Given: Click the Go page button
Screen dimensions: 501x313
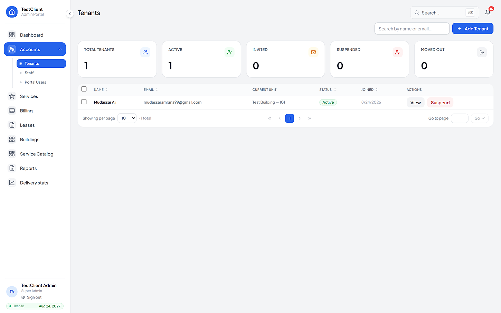Looking at the screenshot, I should click(480, 118).
